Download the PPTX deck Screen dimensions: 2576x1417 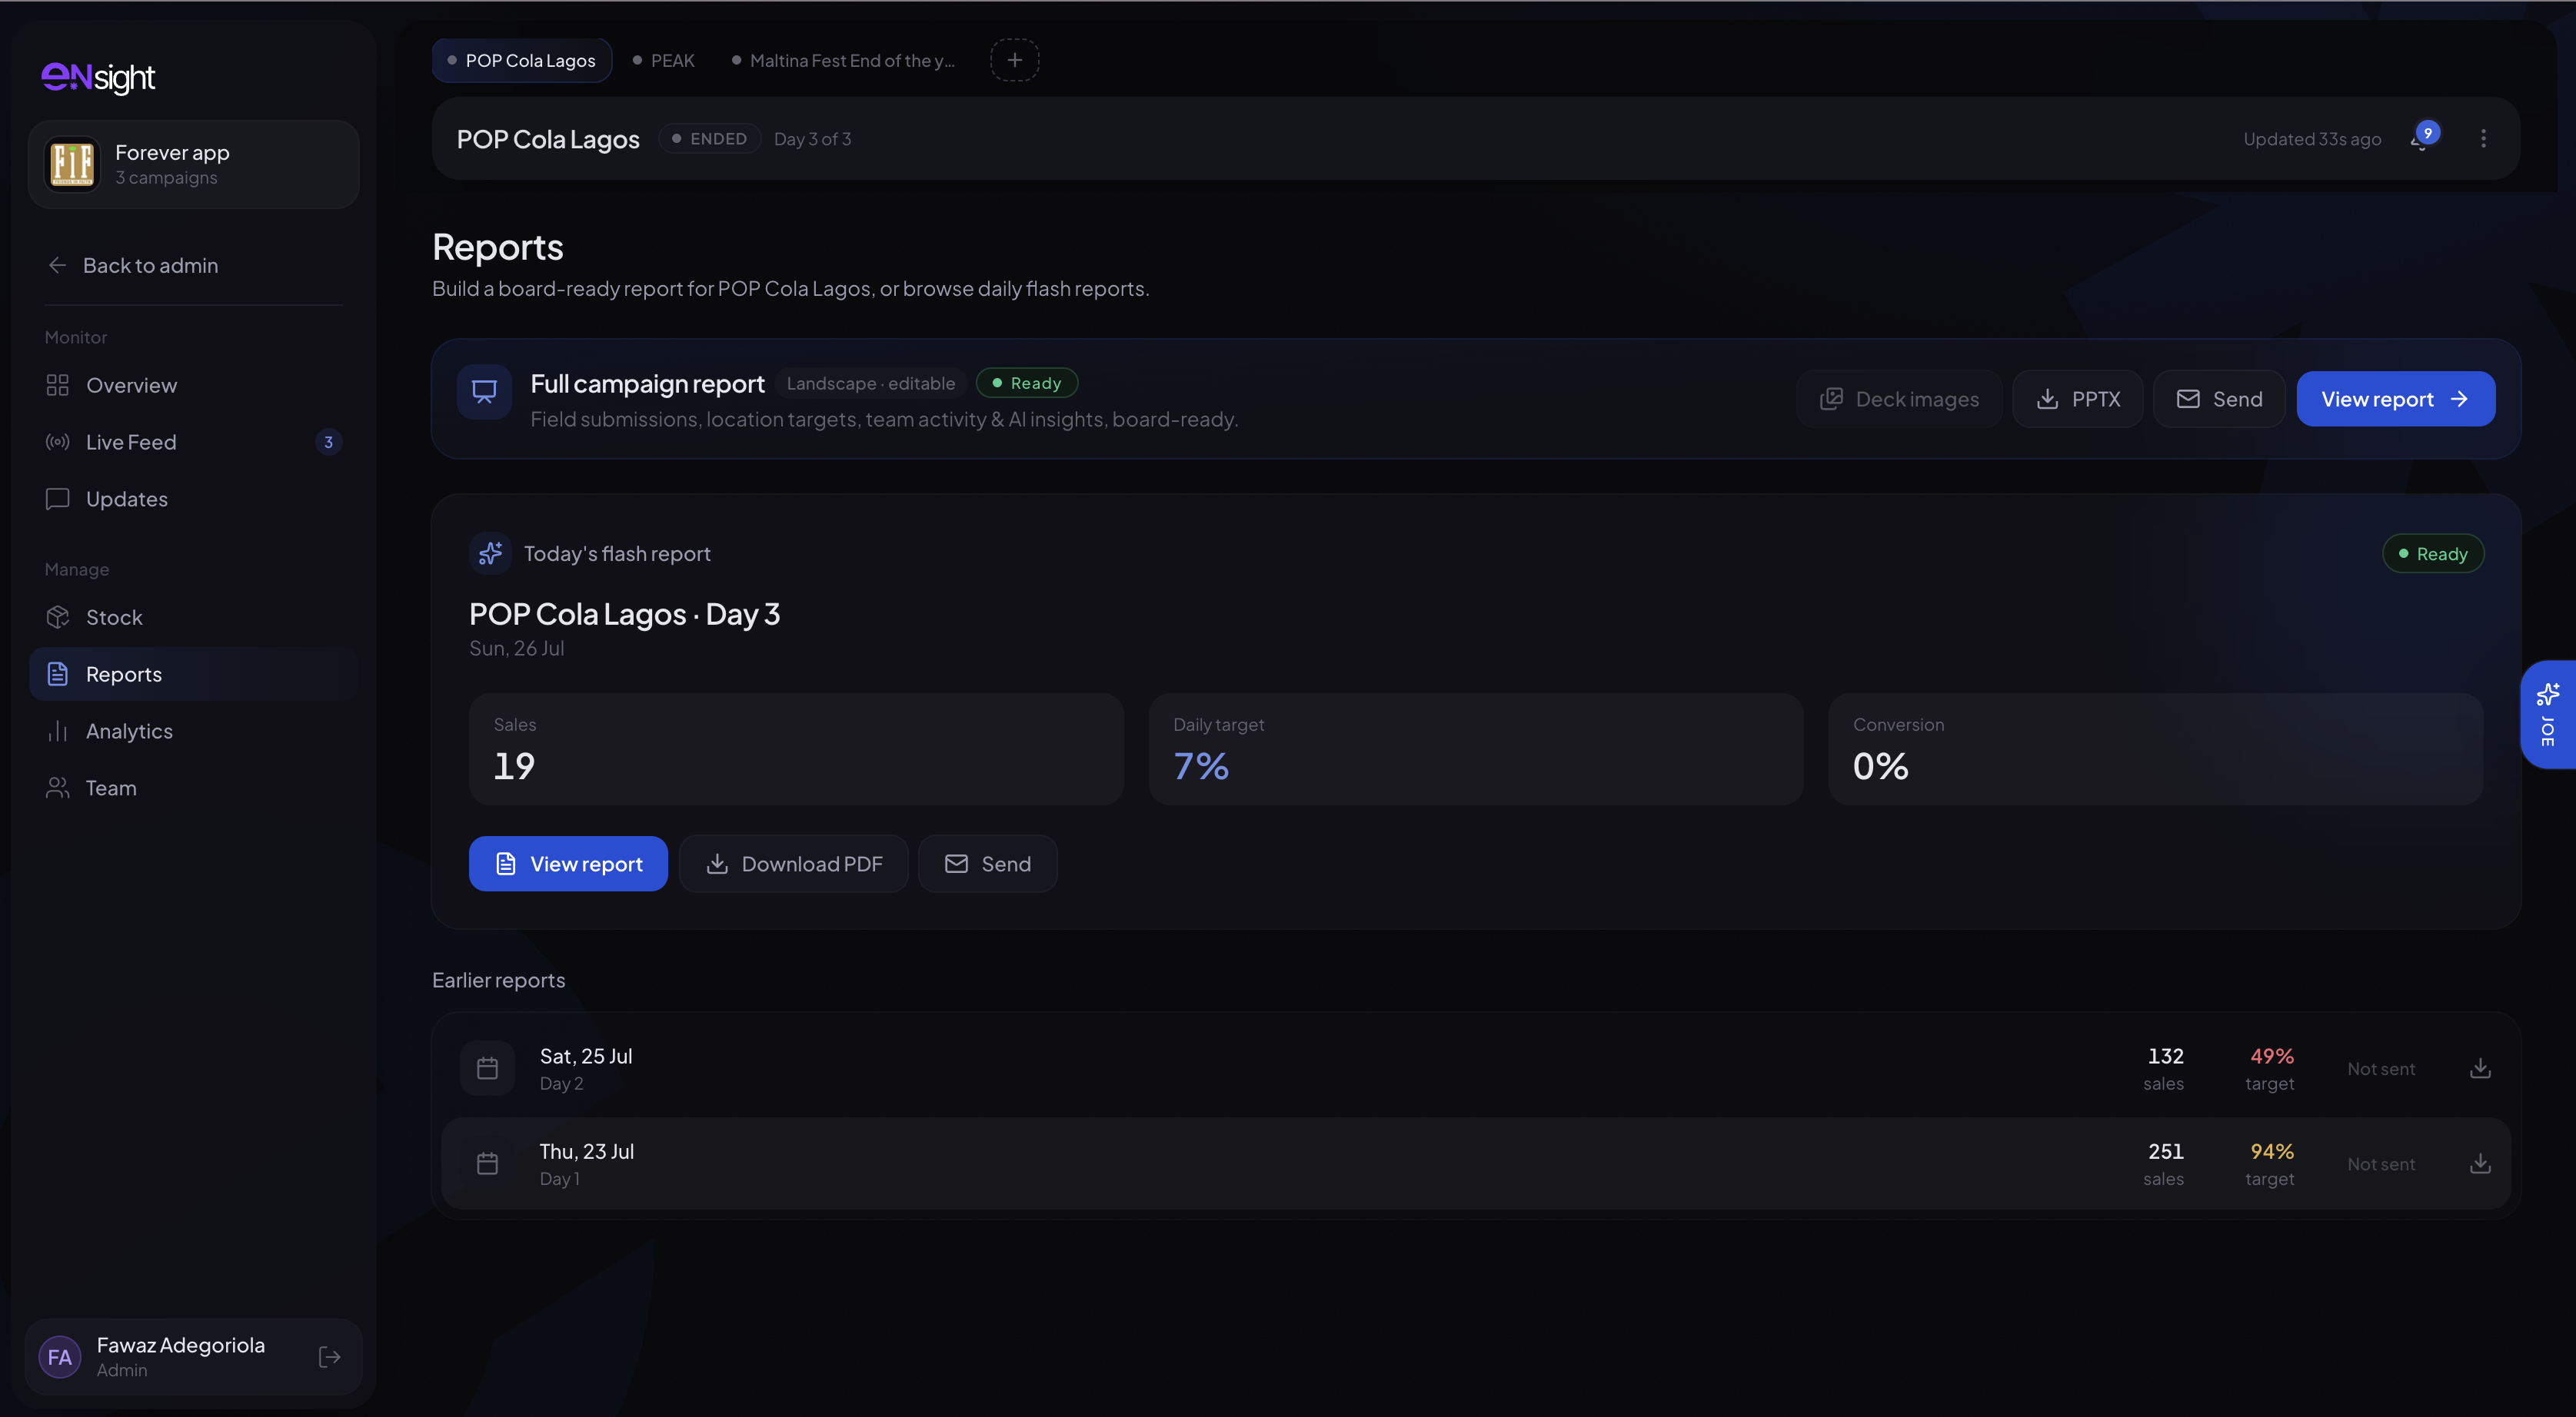point(2078,399)
